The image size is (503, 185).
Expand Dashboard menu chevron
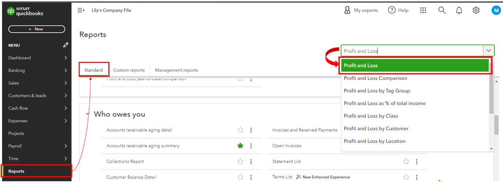click(x=66, y=58)
